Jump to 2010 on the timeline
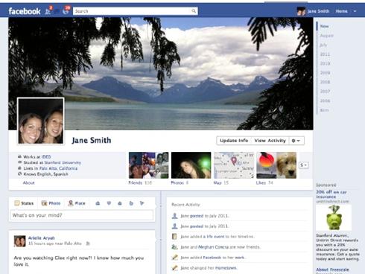This screenshot has width=365, height=274. point(325,63)
